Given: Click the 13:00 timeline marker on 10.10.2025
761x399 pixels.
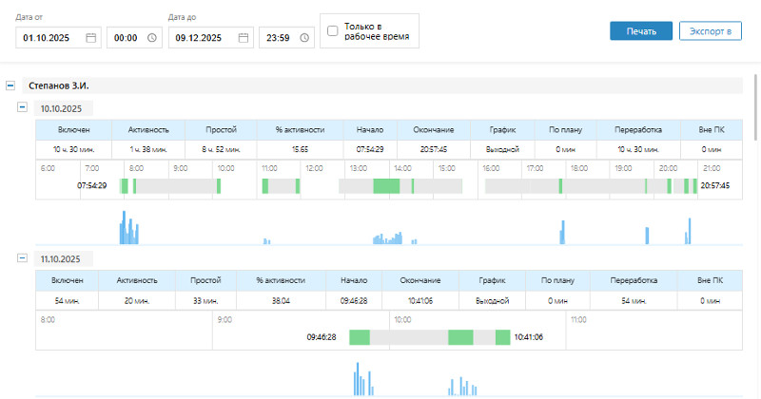Looking at the screenshot, I should point(358,167).
